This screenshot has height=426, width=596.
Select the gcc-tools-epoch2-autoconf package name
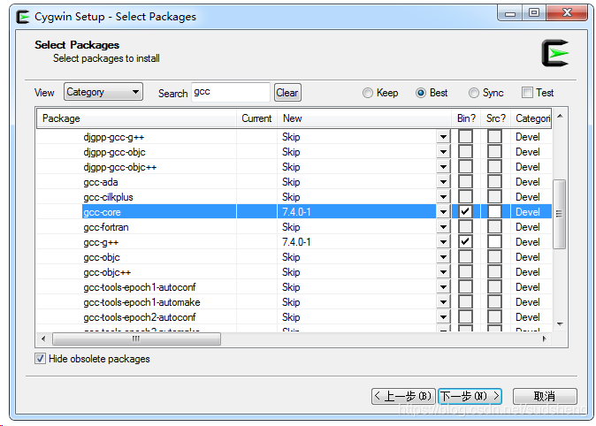[x=140, y=317]
